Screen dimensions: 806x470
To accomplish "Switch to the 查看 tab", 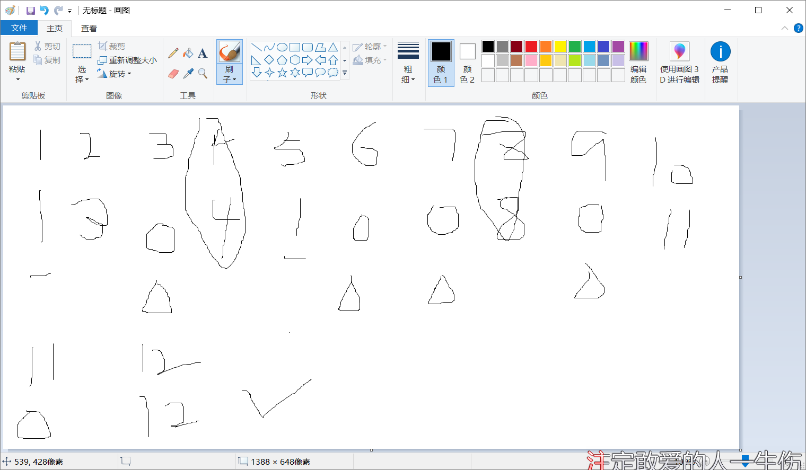I will (x=89, y=28).
